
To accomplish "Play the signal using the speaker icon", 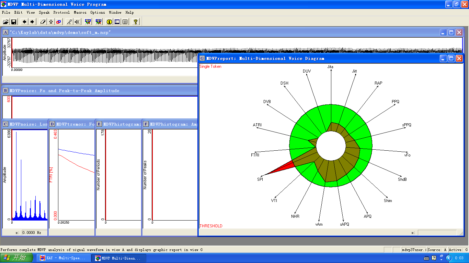I will coord(77,22).
